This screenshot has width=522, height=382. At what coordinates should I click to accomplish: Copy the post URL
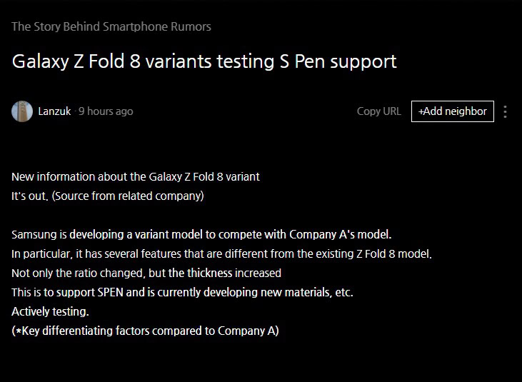click(x=378, y=111)
